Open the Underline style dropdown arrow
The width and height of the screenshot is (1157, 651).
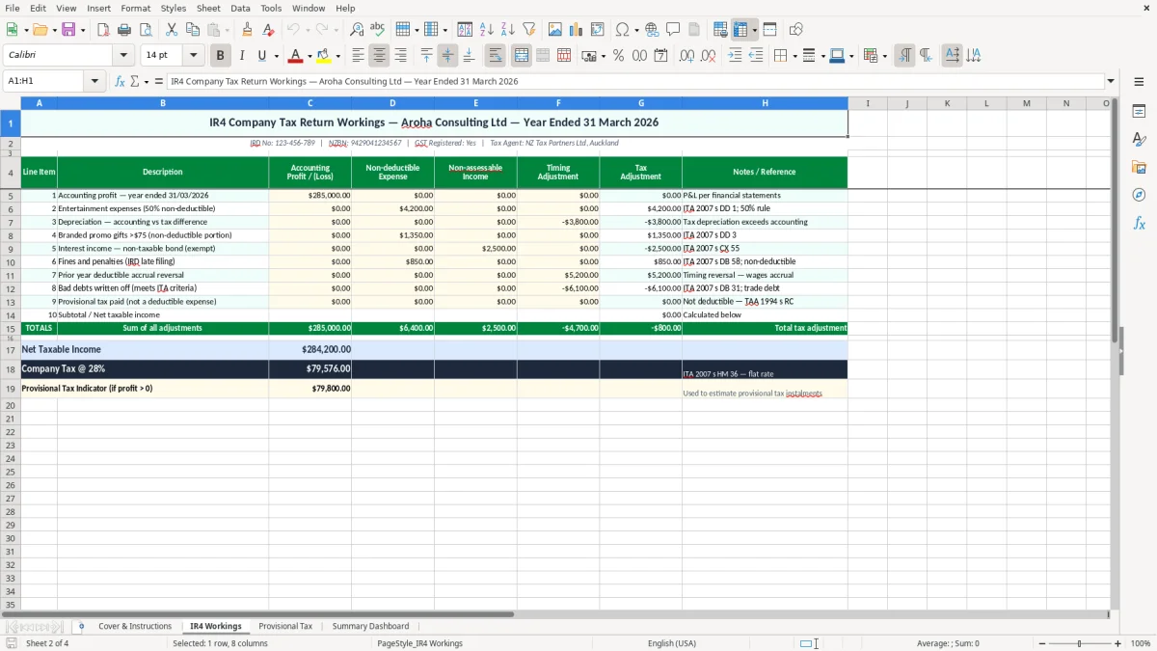click(276, 56)
